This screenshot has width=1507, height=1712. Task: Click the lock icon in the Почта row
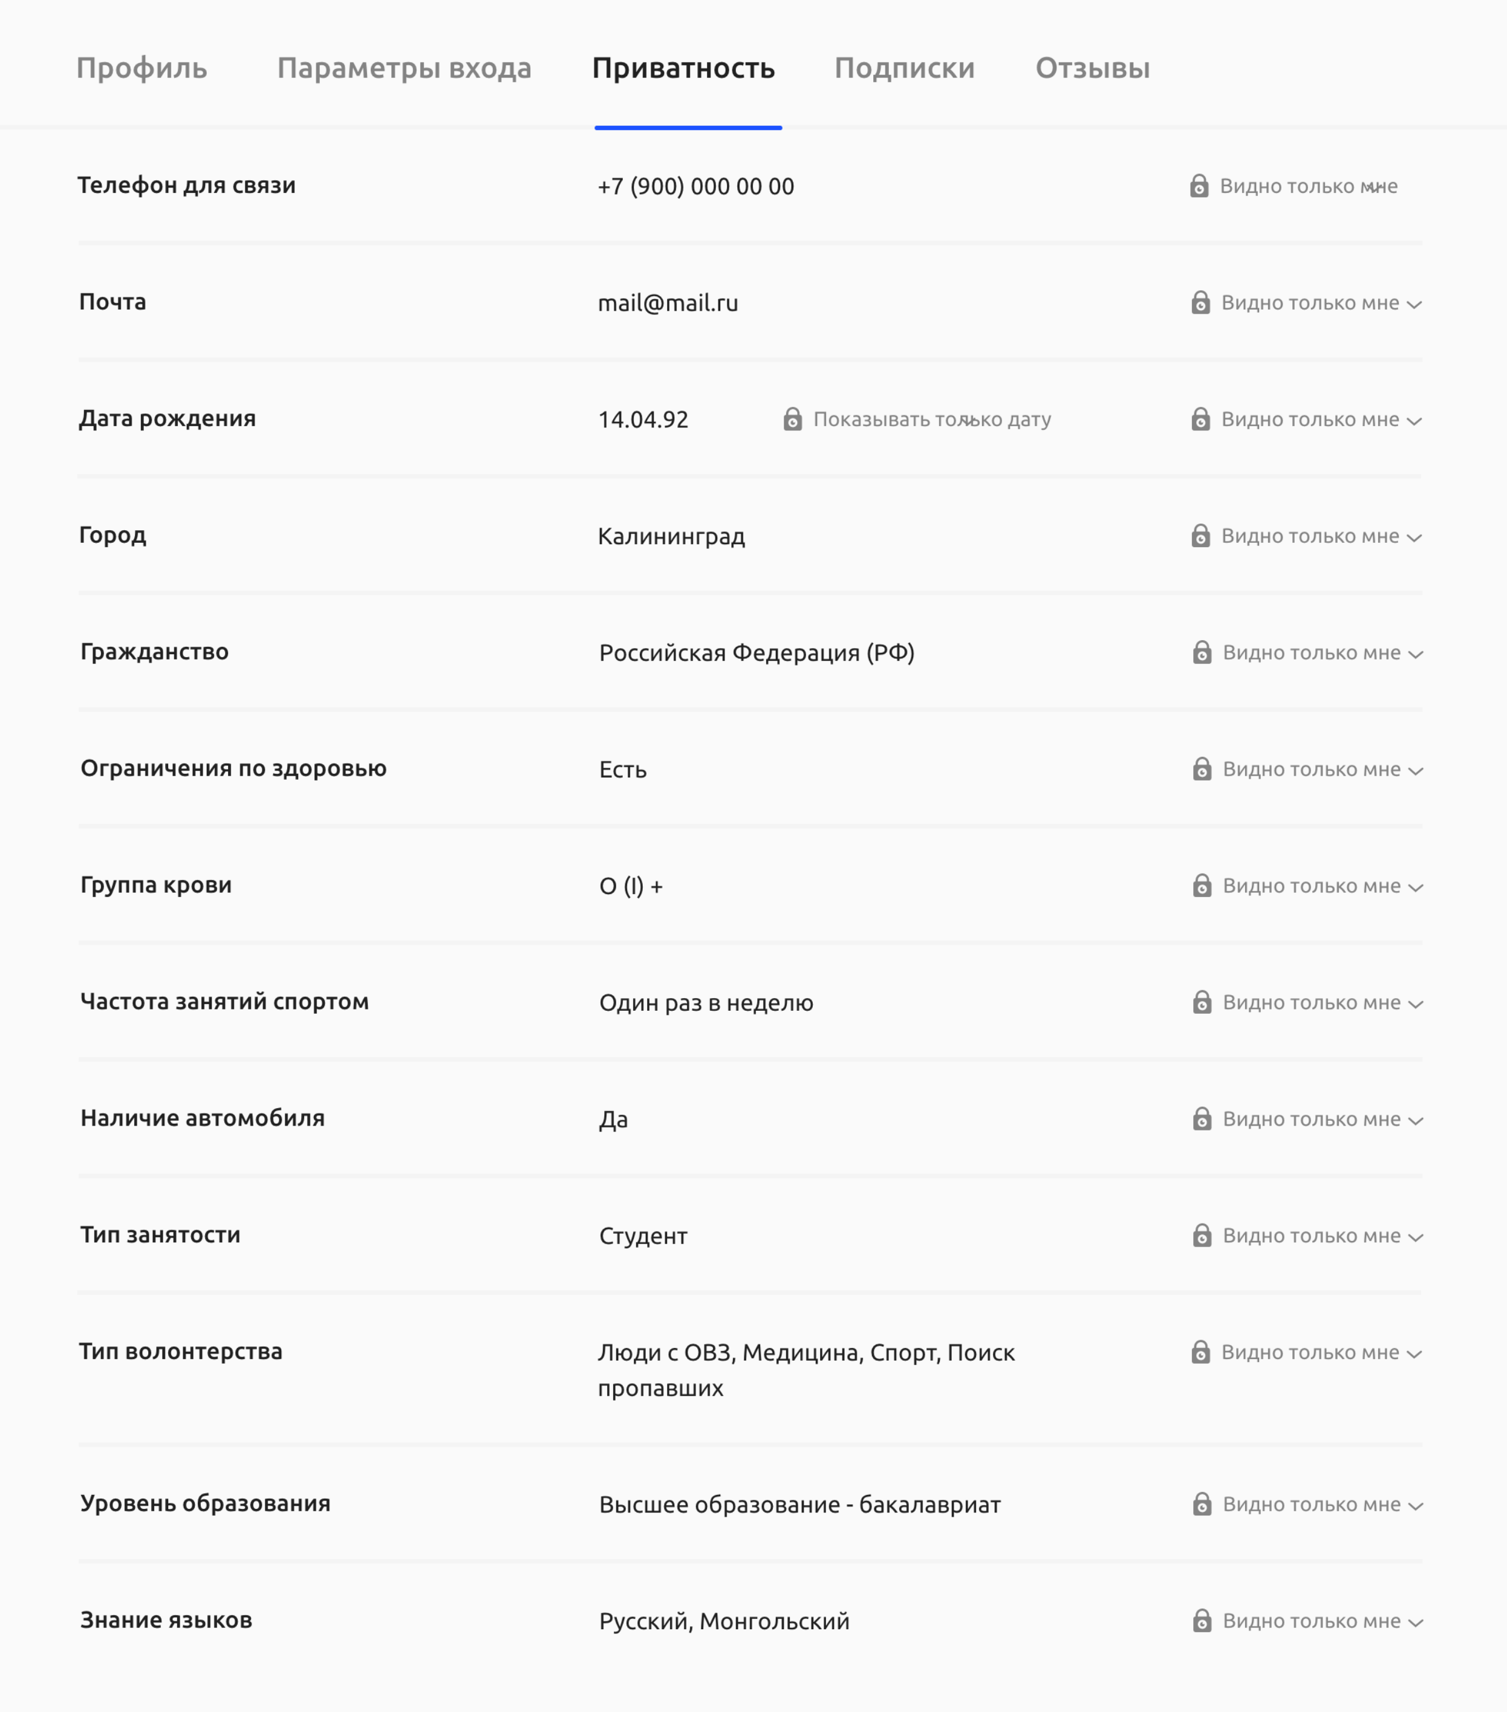pyautogui.click(x=1200, y=302)
